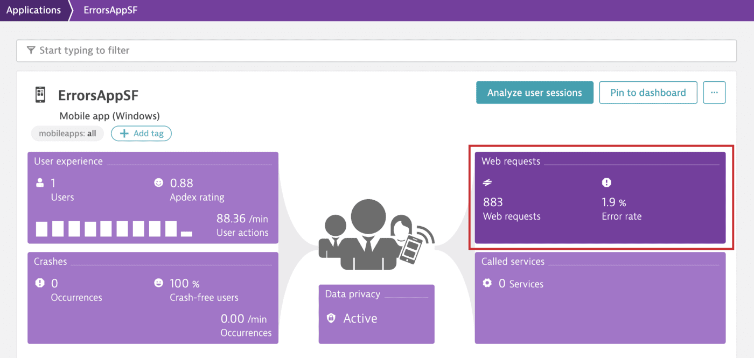
Task: Click the Data privacy shield icon
Action: tap(332, 318)
